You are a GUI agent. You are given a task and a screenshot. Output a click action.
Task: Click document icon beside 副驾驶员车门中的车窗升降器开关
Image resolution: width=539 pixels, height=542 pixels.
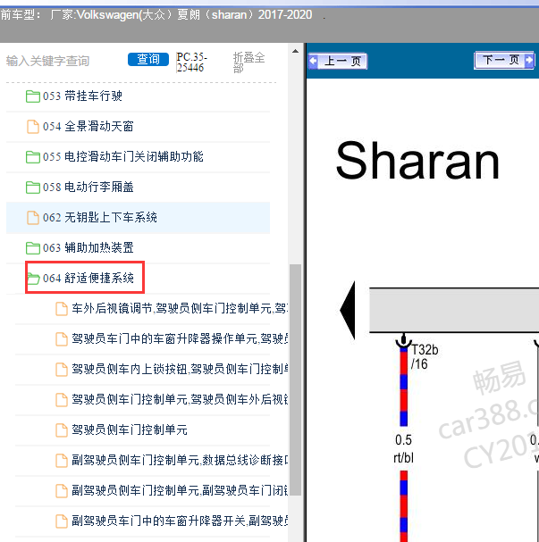click(62, 521)
